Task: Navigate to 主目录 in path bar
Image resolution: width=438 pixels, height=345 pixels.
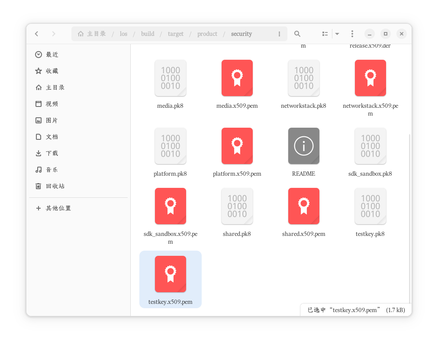Action: click(x=92, y=34)
